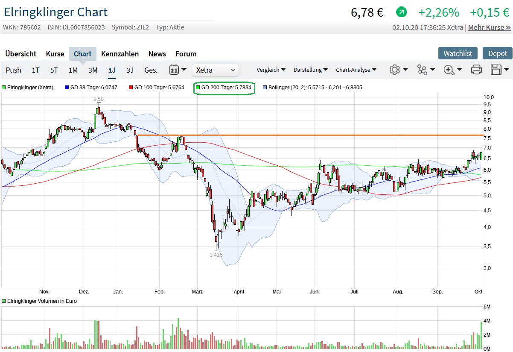Click the Elringklinger Volumen legend marker

[4, 301]
